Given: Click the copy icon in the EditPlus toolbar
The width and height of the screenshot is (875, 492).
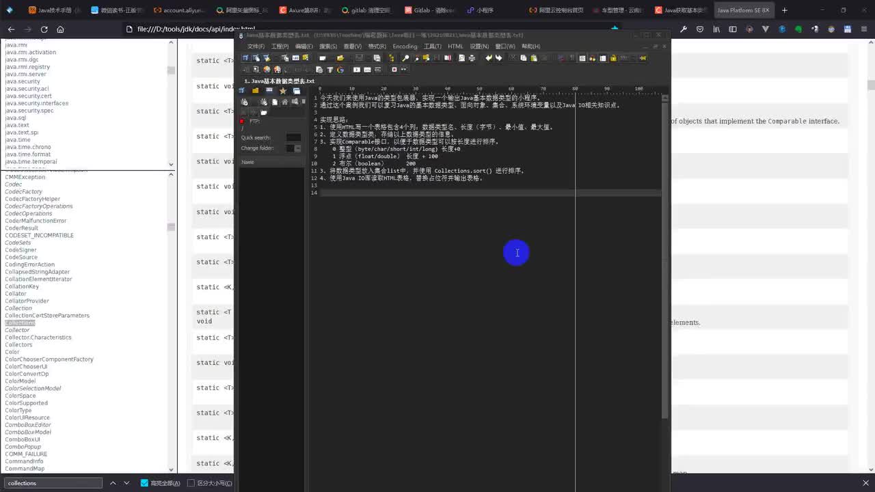Looking at the screenshot, I should 524,58.
